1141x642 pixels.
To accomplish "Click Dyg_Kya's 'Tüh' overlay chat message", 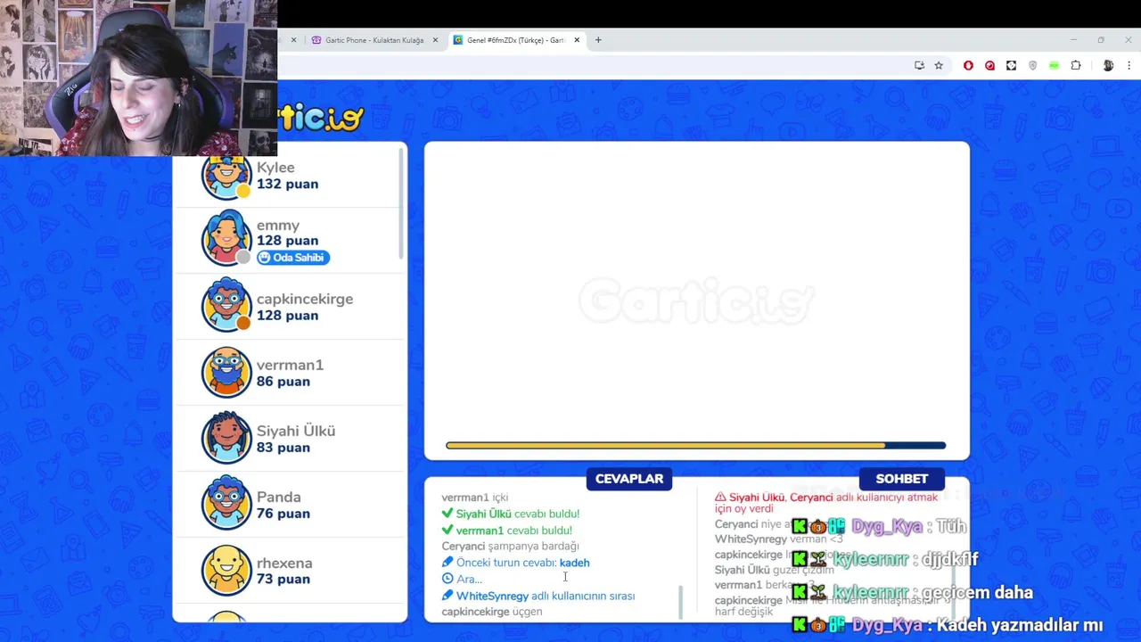I will coord(880,527).
